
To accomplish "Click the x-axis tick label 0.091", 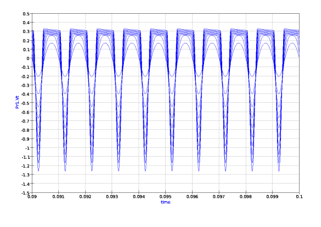I will 58,197.
